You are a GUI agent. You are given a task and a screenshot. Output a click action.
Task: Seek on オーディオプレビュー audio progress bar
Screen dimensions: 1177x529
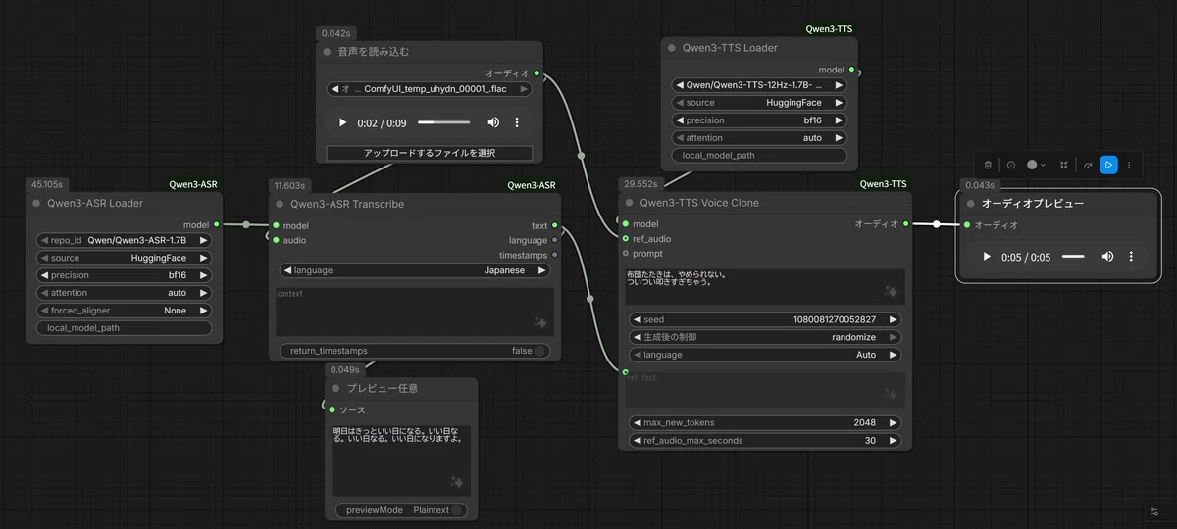(x=1073, y=257)
